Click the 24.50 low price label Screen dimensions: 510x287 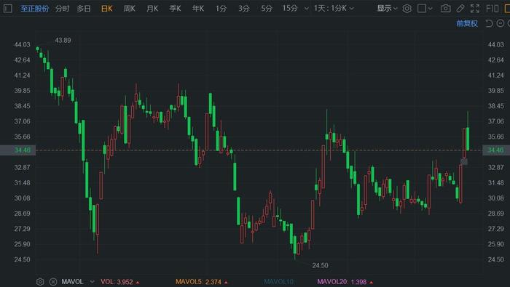(320, 266)
